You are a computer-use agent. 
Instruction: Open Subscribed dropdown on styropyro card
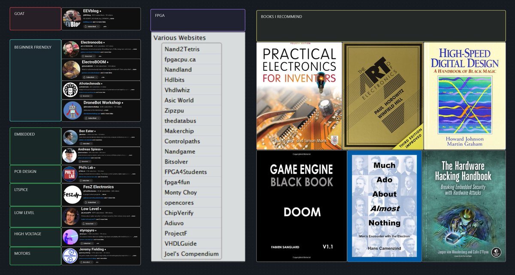[x=87, y=243]
